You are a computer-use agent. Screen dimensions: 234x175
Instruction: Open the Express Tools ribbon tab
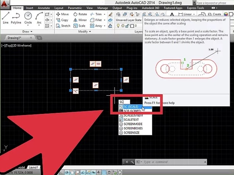click(x=195, y=8)
